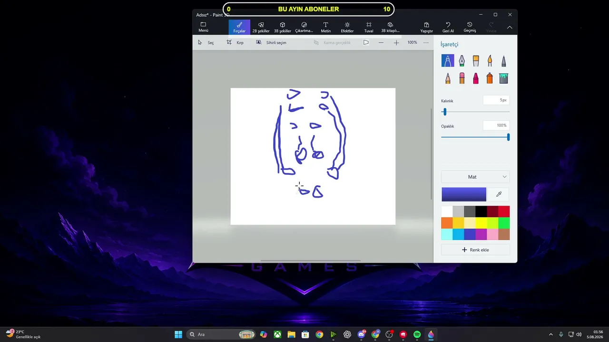Zoom in with the plus icon
609x342 pixels.
[396, 42]
